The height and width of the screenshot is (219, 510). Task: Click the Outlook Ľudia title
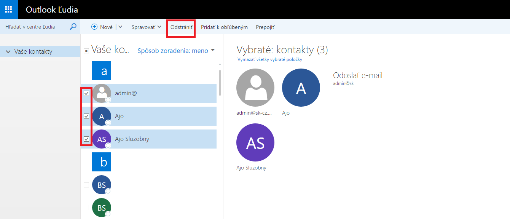click(52, 10)
